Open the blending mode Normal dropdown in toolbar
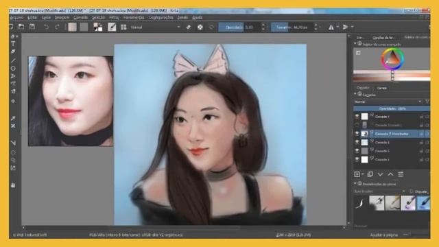 pyautogui.click(x=155, y=27)
